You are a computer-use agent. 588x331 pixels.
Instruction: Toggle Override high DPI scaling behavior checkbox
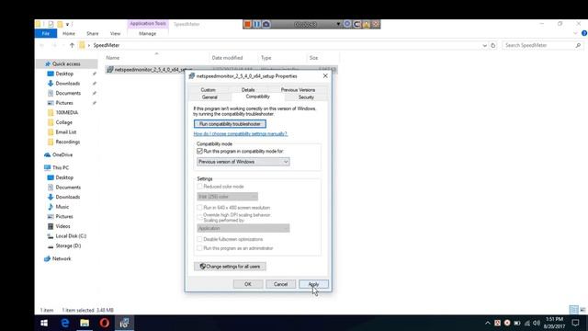(x=199, y=217)
